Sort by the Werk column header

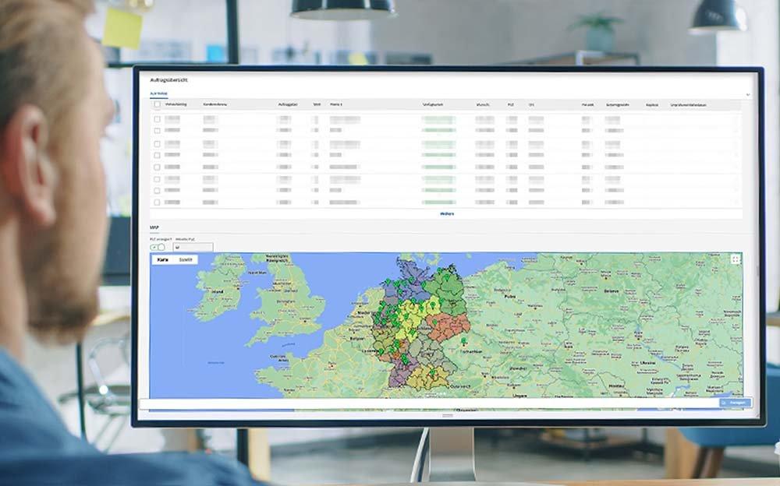click(317, 105)
